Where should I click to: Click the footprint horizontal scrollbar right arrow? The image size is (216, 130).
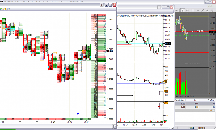(x=115, y=127)
